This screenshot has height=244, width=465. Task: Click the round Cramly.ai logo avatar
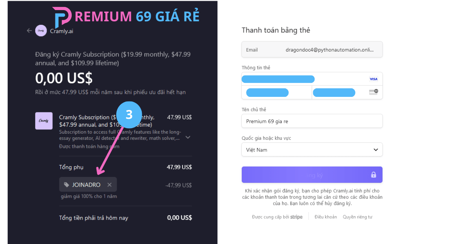coord(41,31)
